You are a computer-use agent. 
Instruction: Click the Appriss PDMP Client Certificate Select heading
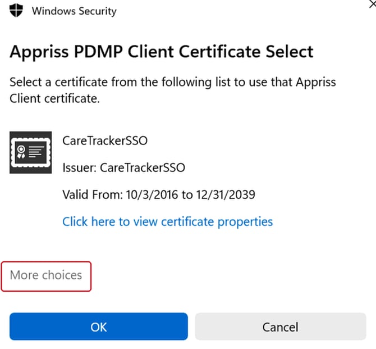pyautogui.click(x=162, y=51)
